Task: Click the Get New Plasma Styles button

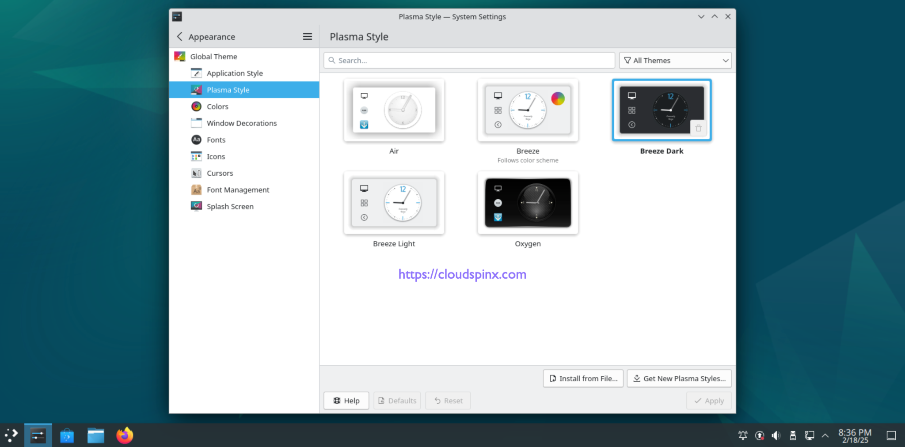Action: click(x=679, y=378)
